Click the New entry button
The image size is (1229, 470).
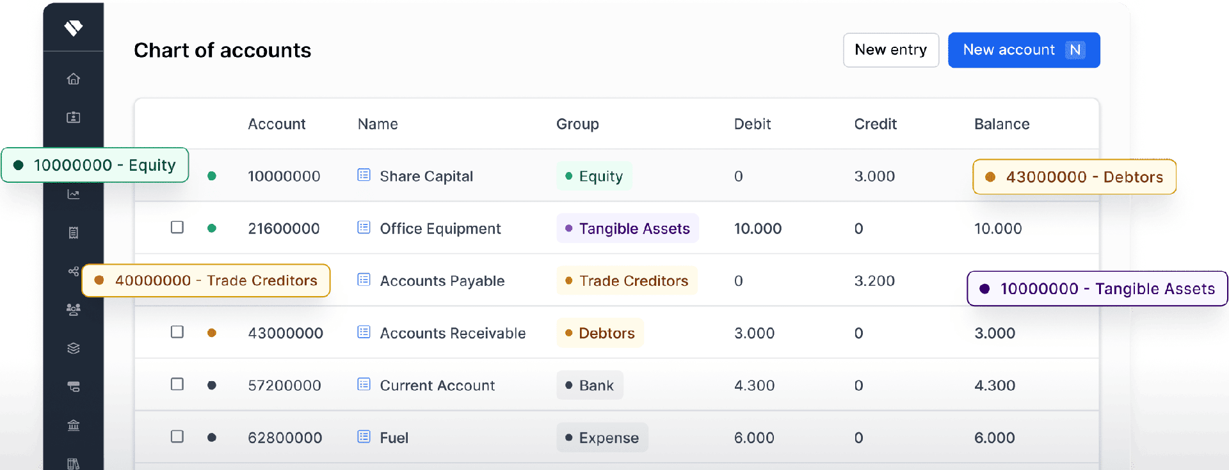coord(890,50)
